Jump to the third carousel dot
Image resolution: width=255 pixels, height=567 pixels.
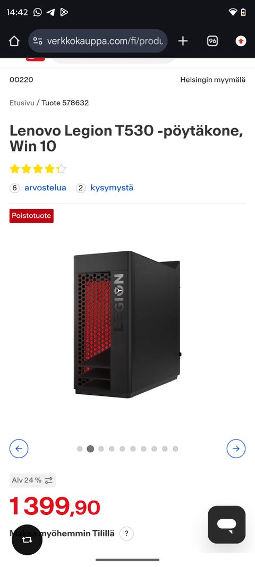tap(101, 448)
